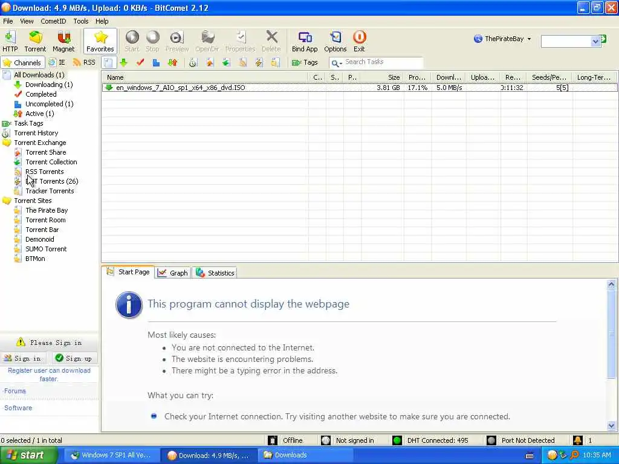Click the HTTP download toolbar icon

(10, 41)
